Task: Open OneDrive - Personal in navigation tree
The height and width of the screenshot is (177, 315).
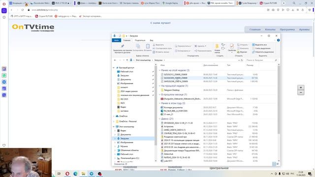Action: click(x=127, y=121)
